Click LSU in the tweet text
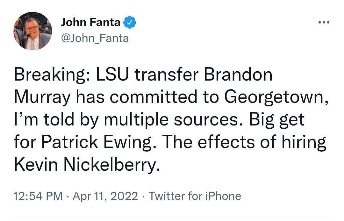The image size is (344, 221). pyautogui.click(x=112, y=75)
